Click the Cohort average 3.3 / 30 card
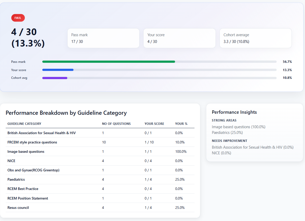Image resolution: width=305 pixels, height=221 pixels. (x=256, y=38)
